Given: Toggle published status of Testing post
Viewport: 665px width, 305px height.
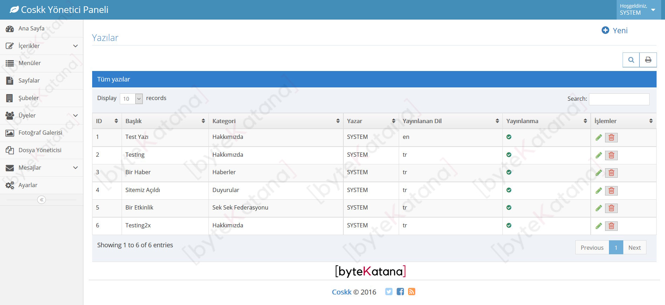Looking at the screenshot, I should click(509, 155).
